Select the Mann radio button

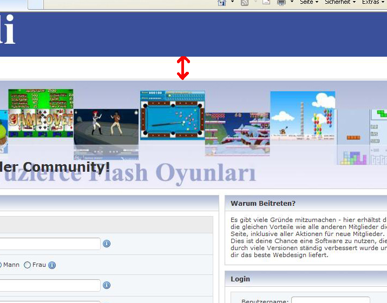point(0,265)
